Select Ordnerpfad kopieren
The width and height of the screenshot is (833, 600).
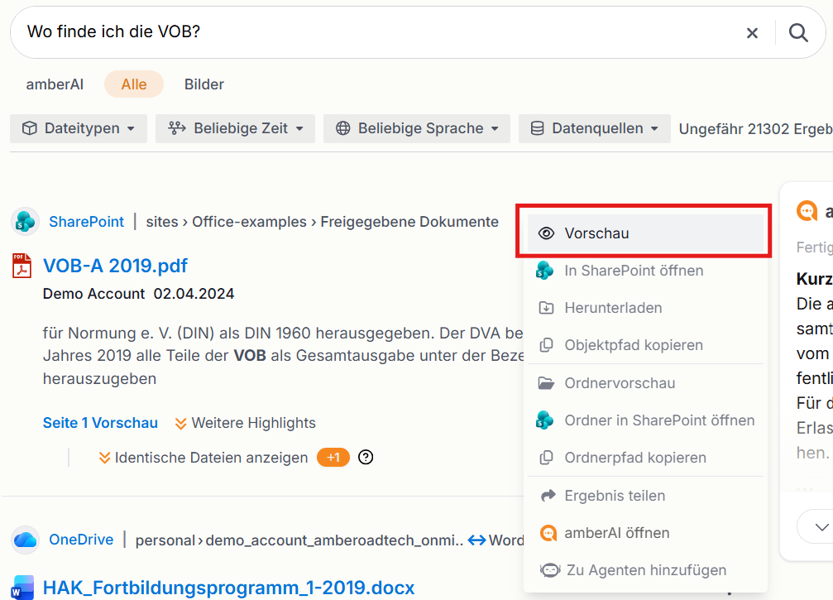point(645,458)
